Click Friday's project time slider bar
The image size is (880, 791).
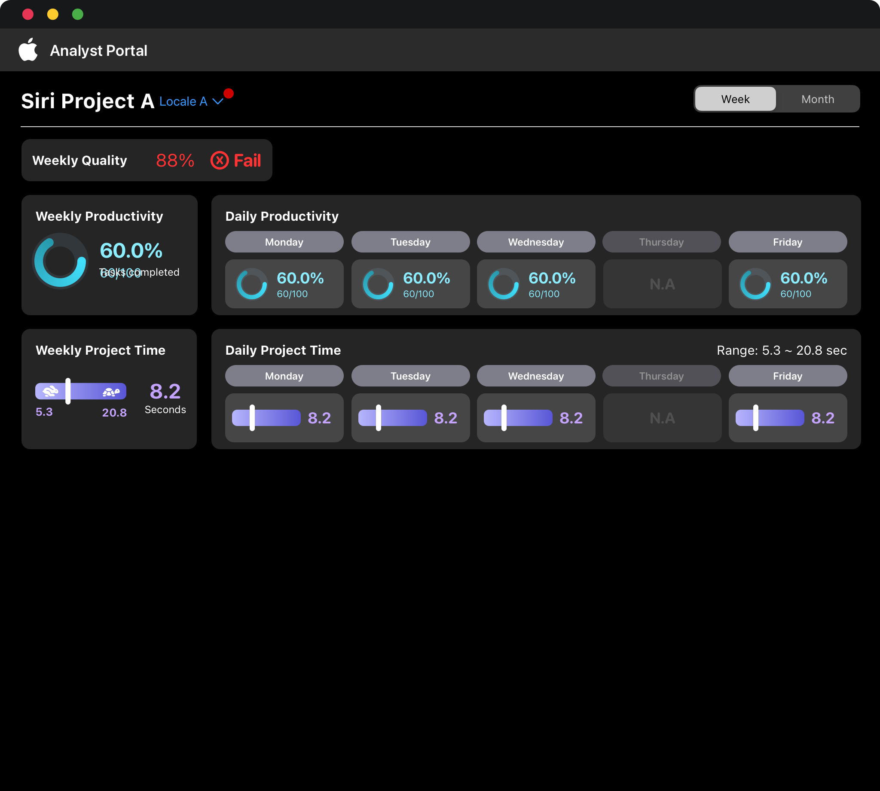(770, 418)
